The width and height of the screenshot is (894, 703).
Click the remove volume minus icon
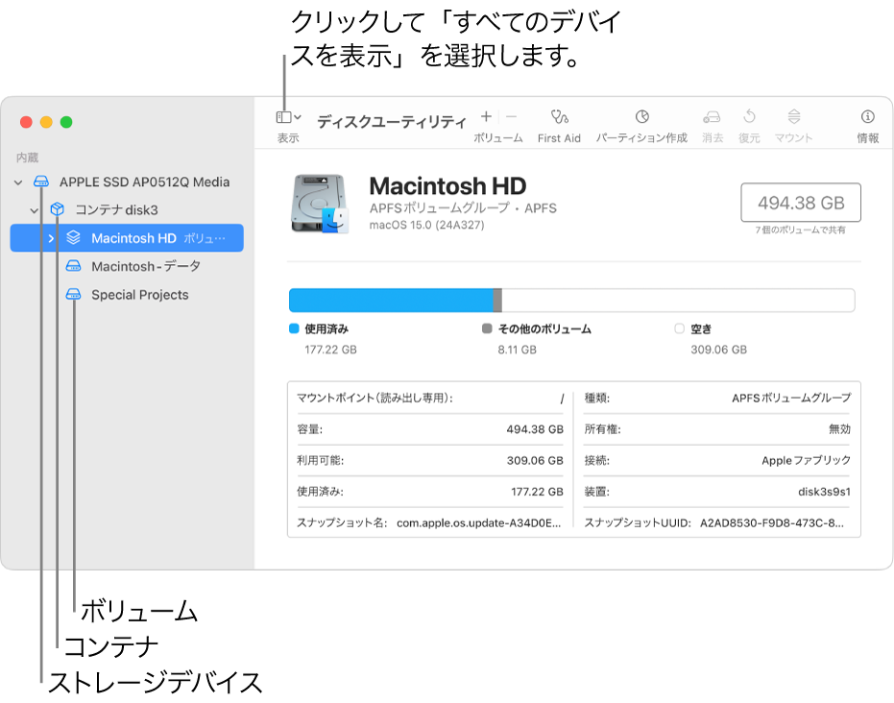tap(512, 117)
